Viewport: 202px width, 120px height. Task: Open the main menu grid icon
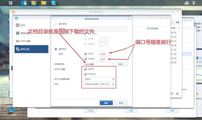pyautogui.click(x=11, y=3)
